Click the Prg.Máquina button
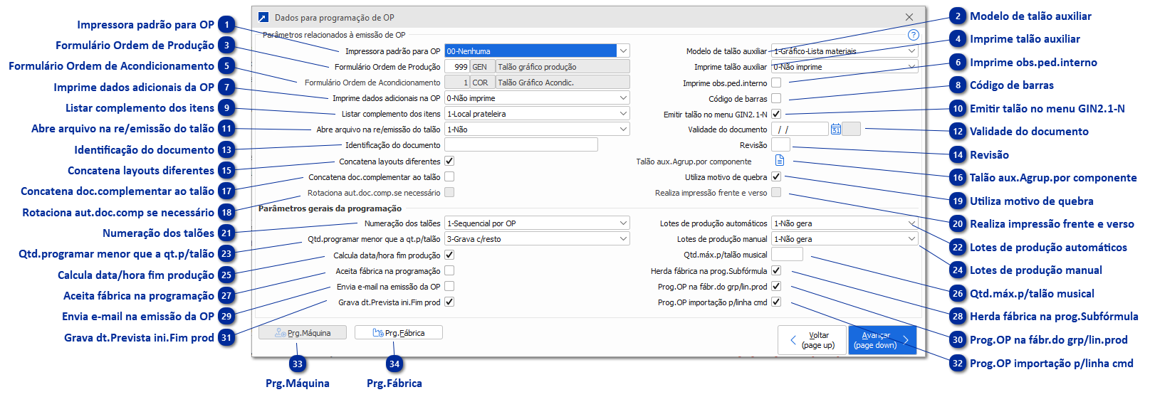Screen dimensions: 1150x402 coord(303,332)
